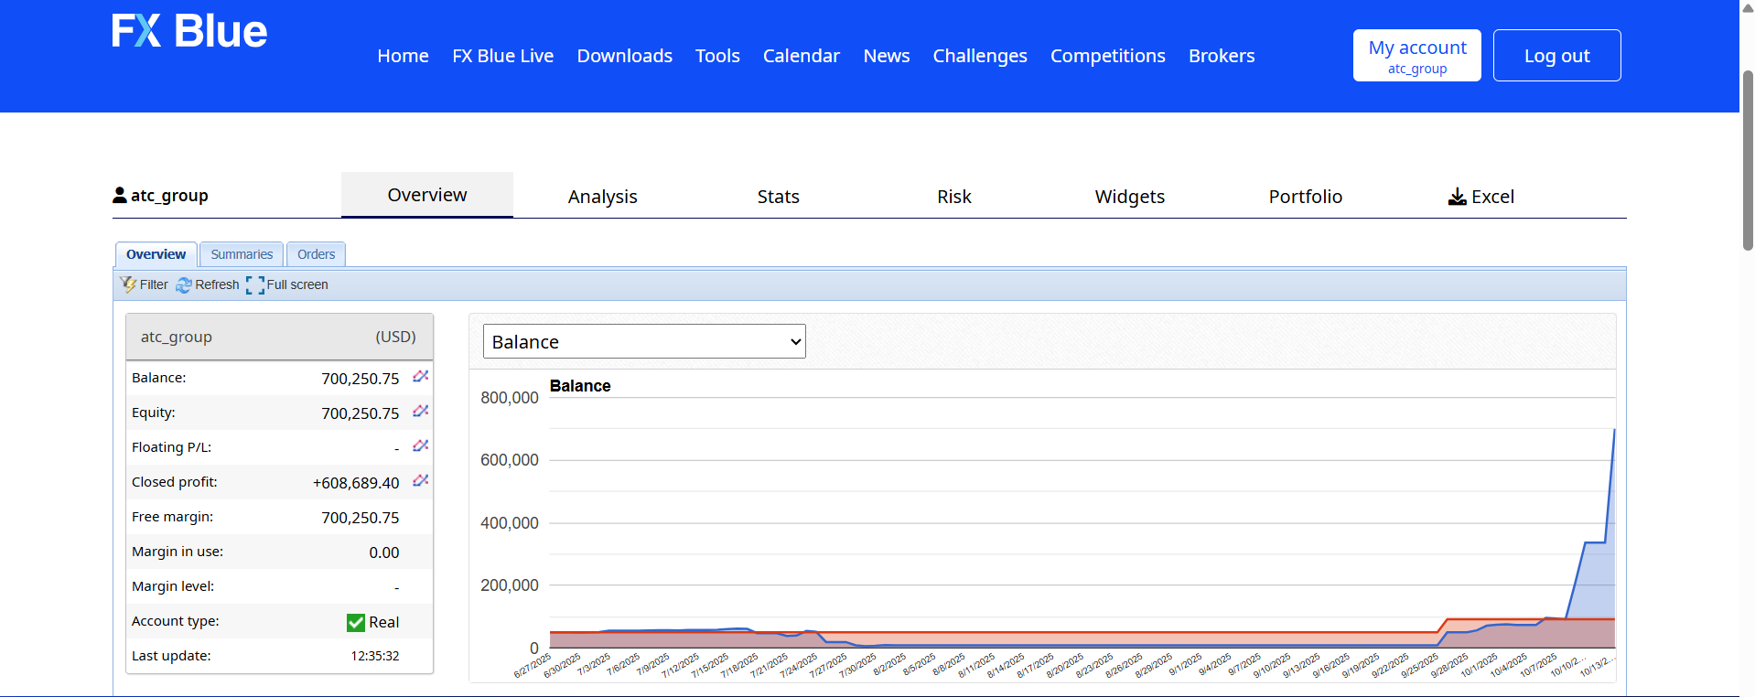This screenshot has width=1755, height=697.
Task: Expand the Balance chart type dropdown
Action: coord(644,341)
